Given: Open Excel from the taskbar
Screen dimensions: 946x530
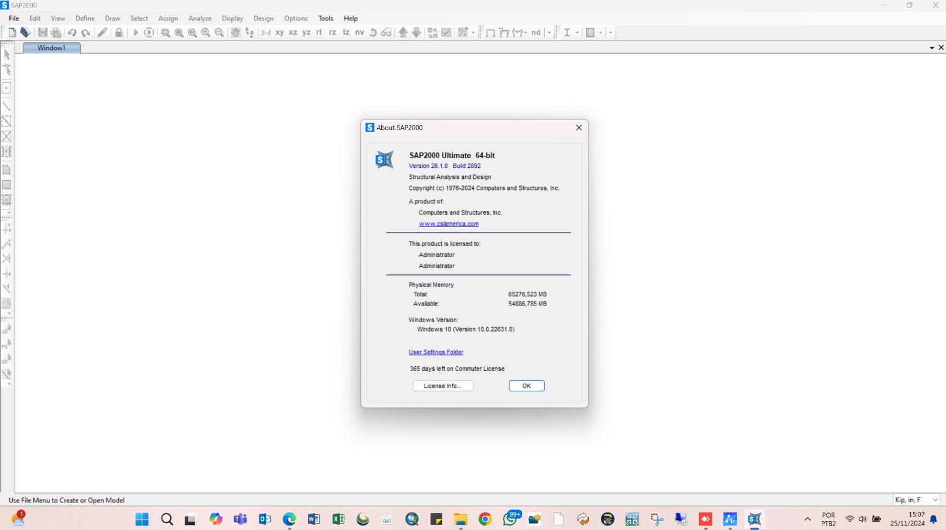Looking at the screenshot, I should [338, 519].
